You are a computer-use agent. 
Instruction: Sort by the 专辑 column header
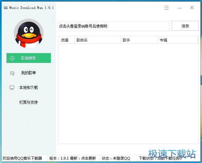click(x=178, y=40)
